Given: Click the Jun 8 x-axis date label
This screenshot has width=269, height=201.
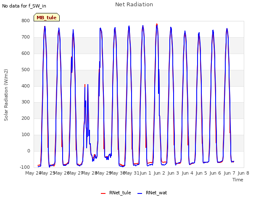Looking at the screenshot, I should [243, 173].
